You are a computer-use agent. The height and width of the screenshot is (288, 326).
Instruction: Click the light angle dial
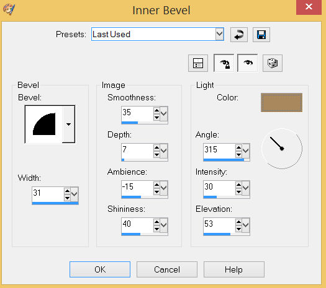282,149
